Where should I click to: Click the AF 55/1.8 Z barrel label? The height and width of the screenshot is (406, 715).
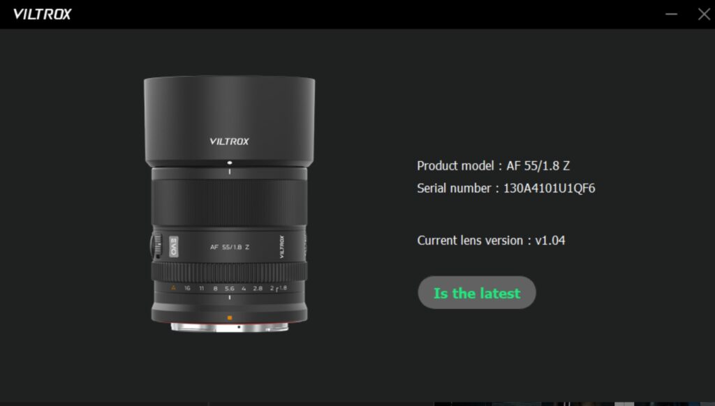[x=229, y=247]
